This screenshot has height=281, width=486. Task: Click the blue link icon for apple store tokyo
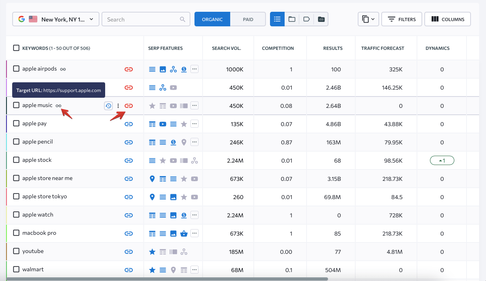[x=129, y=197]
